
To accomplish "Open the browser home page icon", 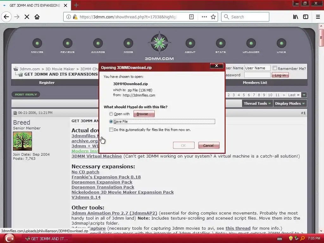I will 37,17.
